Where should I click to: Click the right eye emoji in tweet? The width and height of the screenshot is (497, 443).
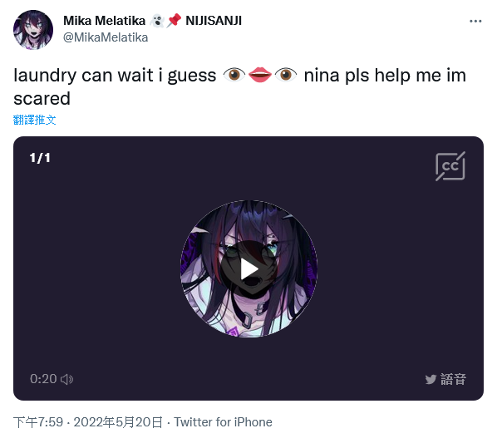coord(286,76)
